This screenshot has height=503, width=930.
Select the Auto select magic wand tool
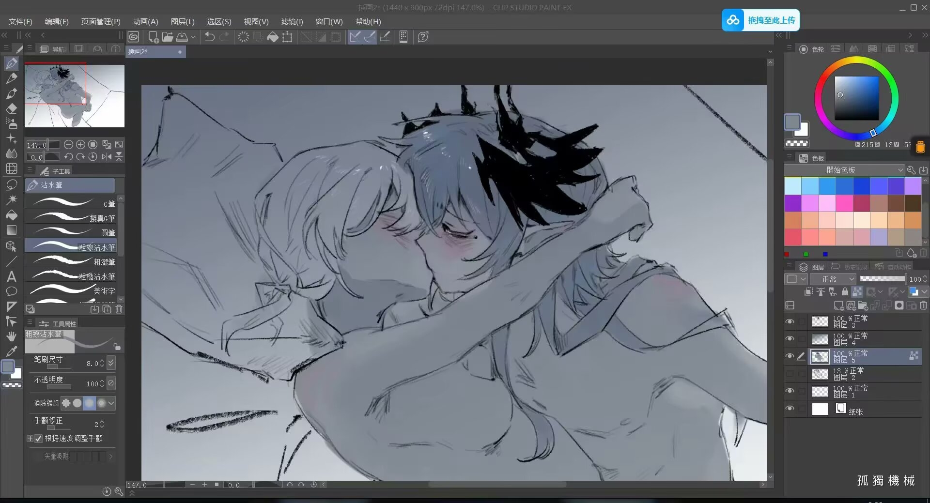[12, 199]
